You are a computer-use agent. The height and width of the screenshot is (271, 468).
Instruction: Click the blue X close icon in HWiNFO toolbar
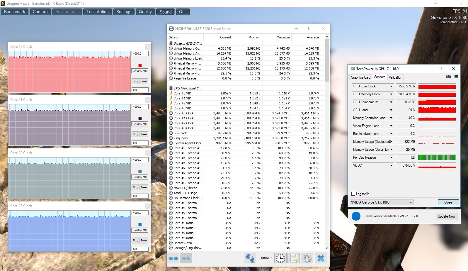point(321,258)
